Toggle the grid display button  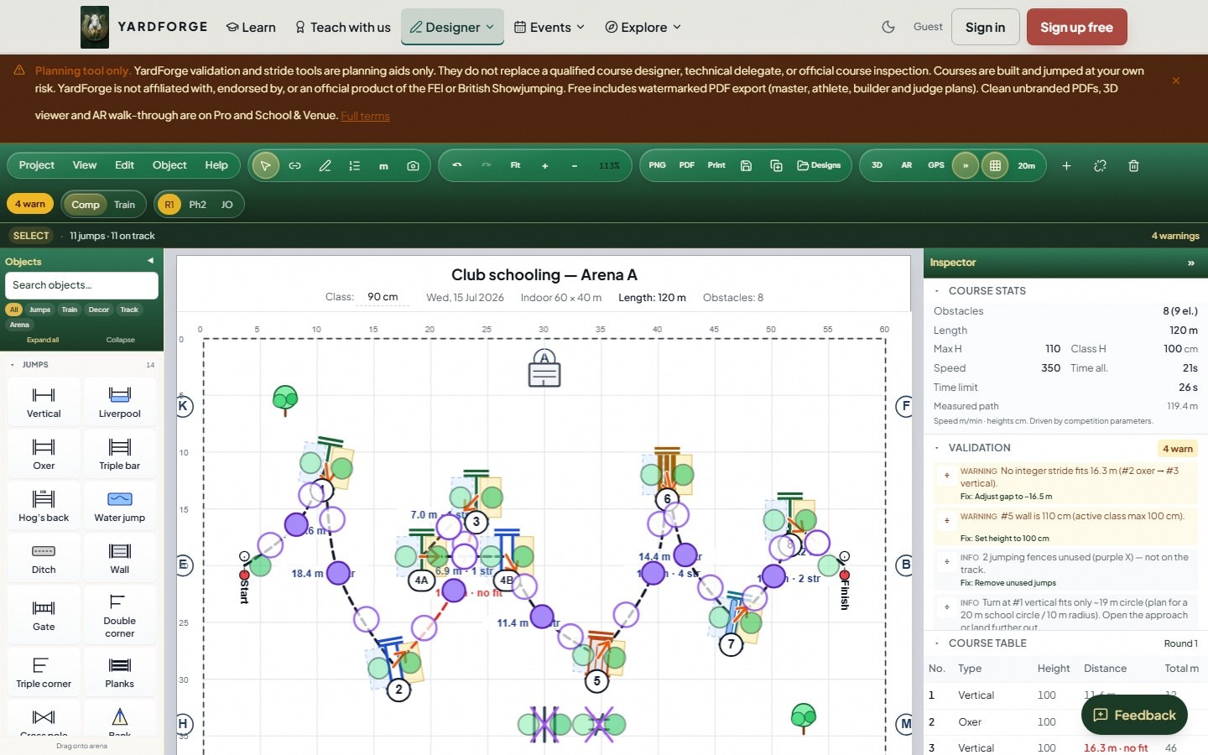click(995, 165)
